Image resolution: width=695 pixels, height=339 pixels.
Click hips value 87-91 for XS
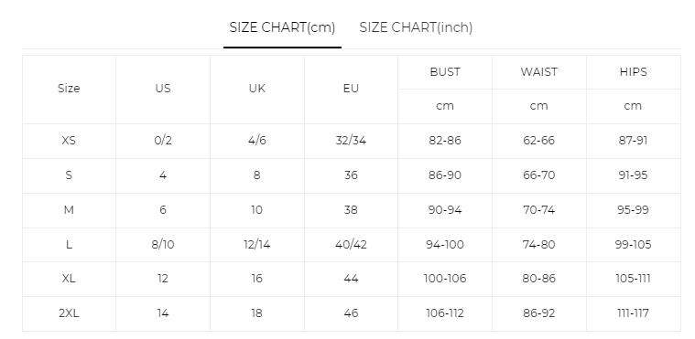click(x=633, y=141)
